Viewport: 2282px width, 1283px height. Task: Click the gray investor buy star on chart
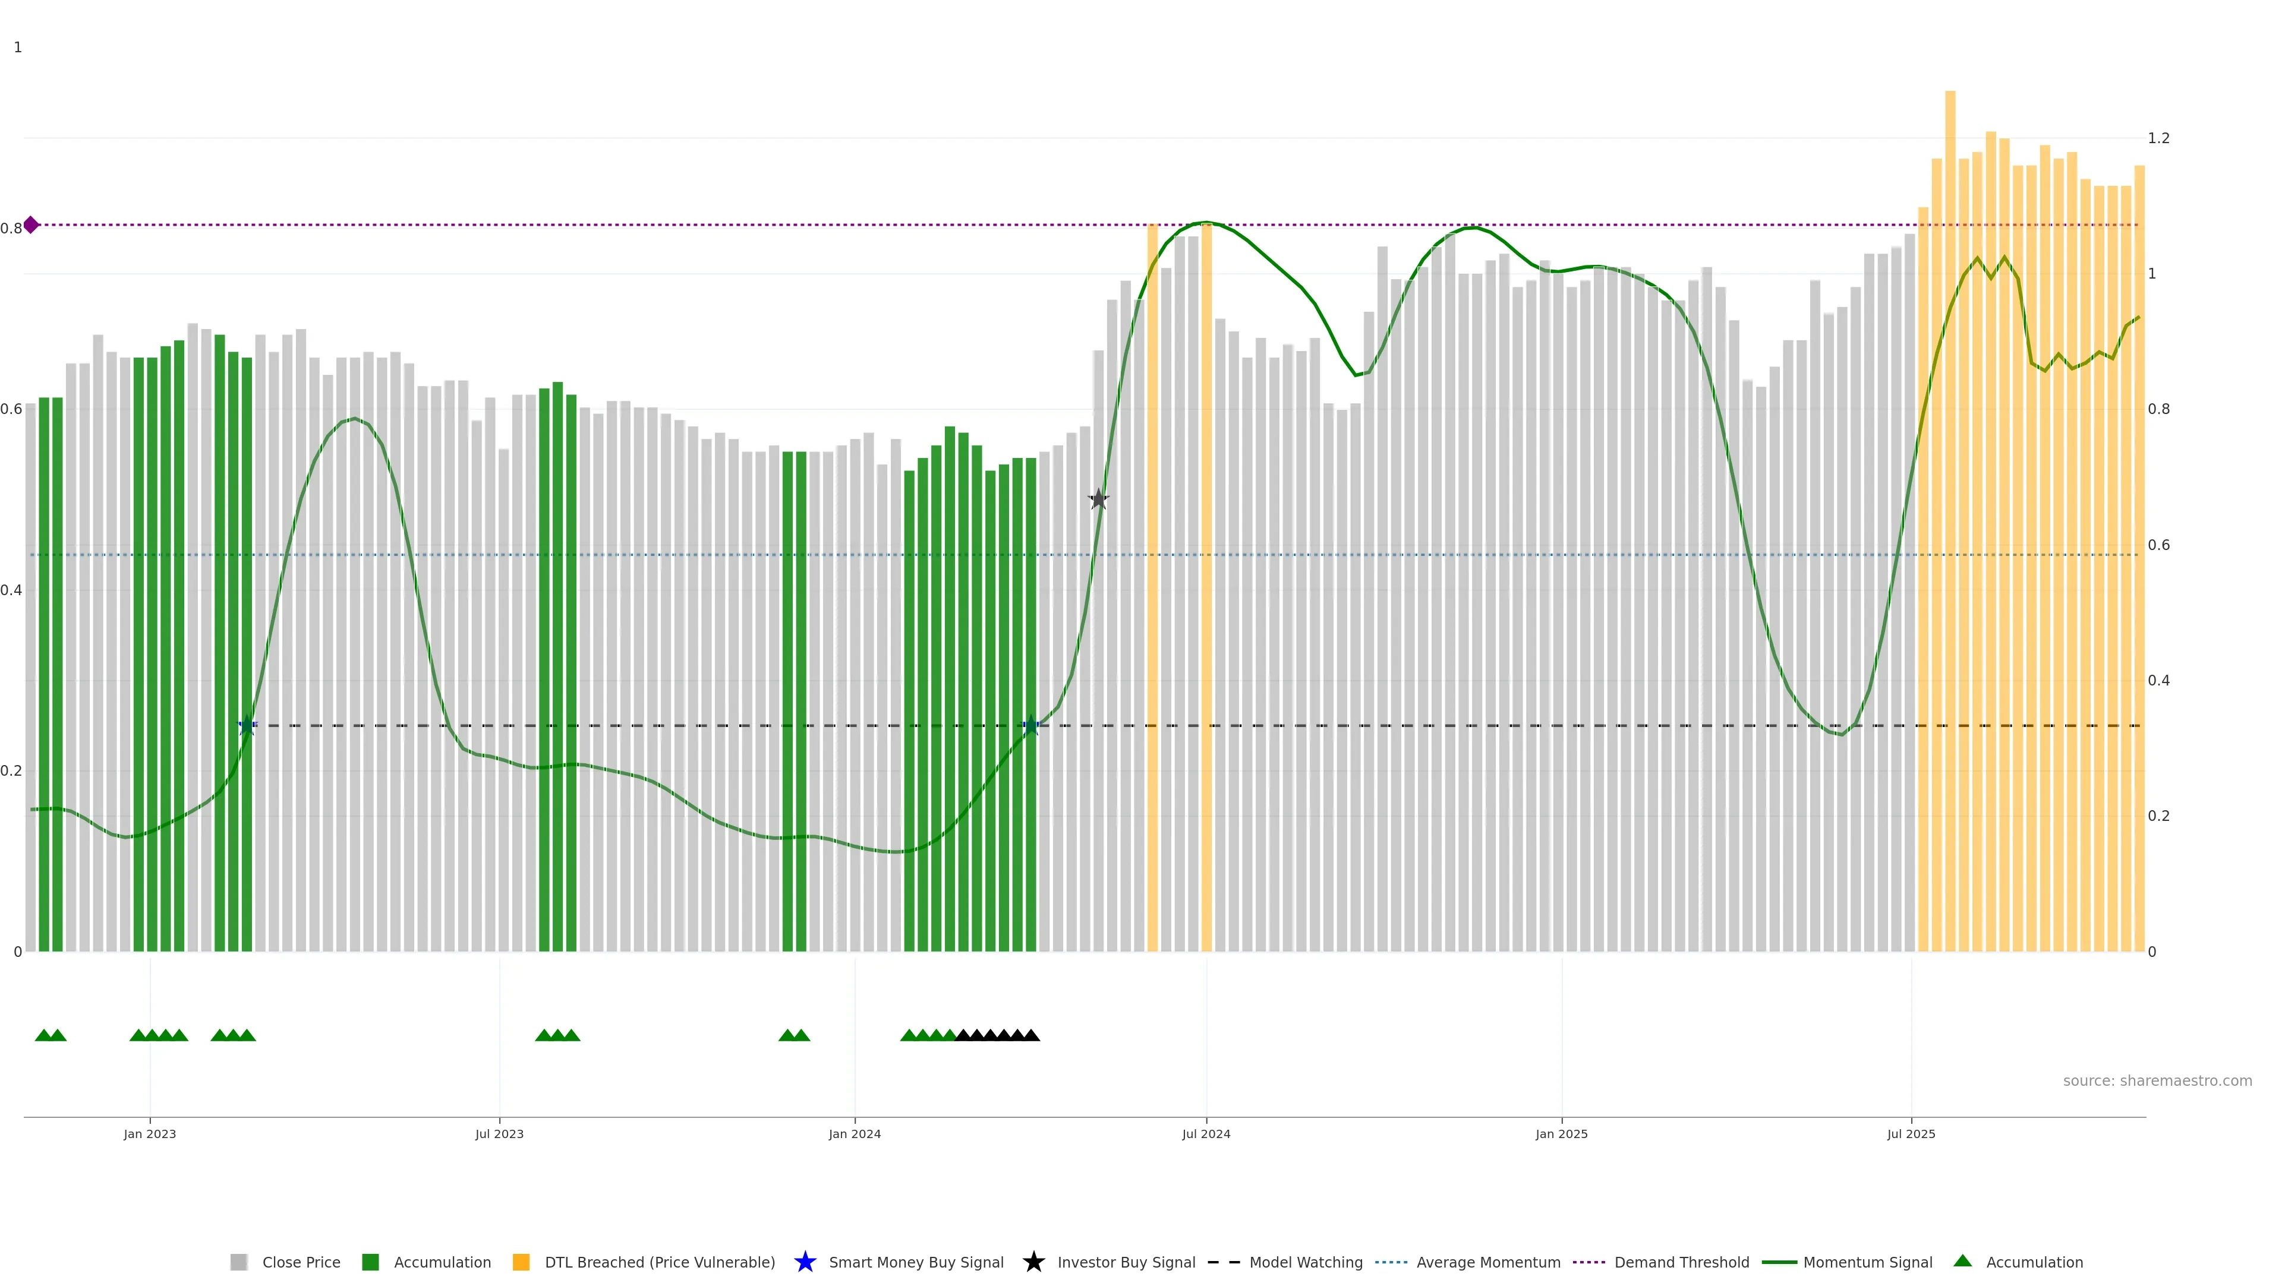tap(1098, 500)
